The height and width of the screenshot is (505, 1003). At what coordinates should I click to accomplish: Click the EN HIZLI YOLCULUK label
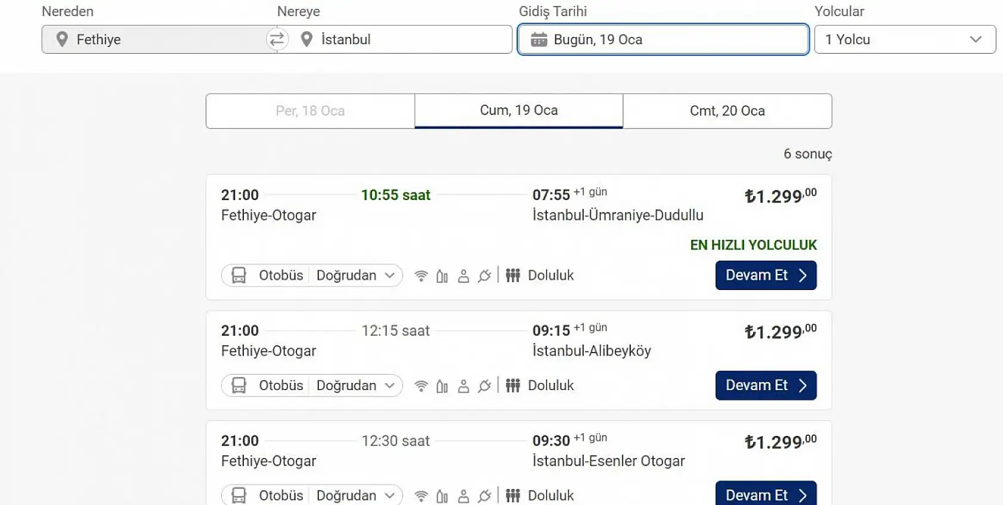click(753, 245)
